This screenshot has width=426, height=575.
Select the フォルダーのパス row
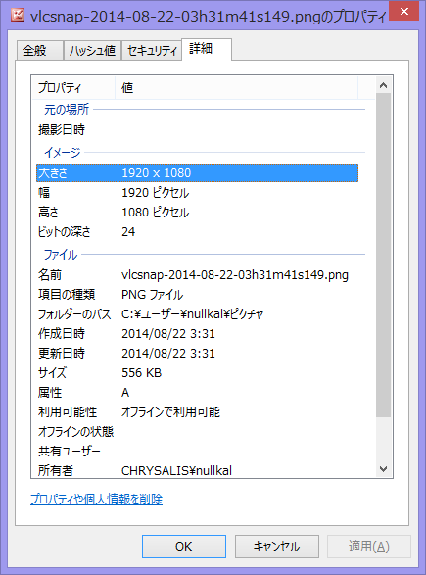click(197, 313)
